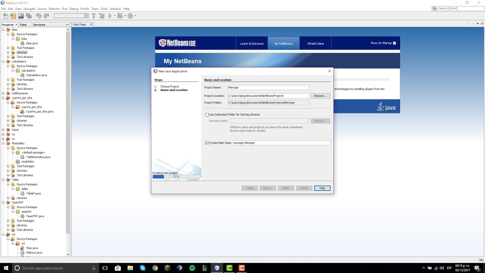
Task: Collapse the Baia project node
Action: coord(3,30)
